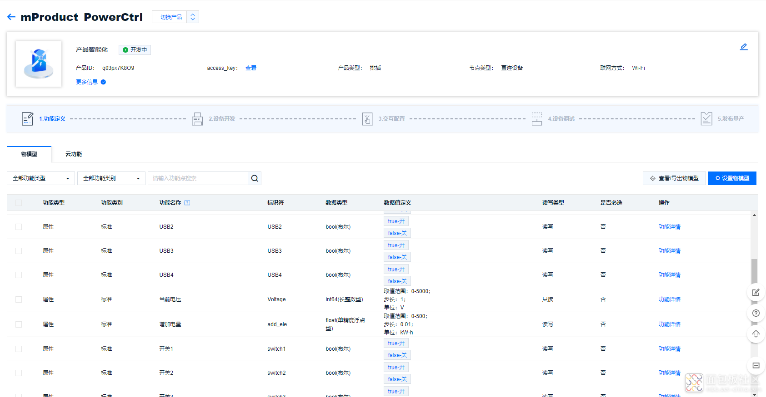Toggle the select-all checkbox in table header

coord(19,203)
